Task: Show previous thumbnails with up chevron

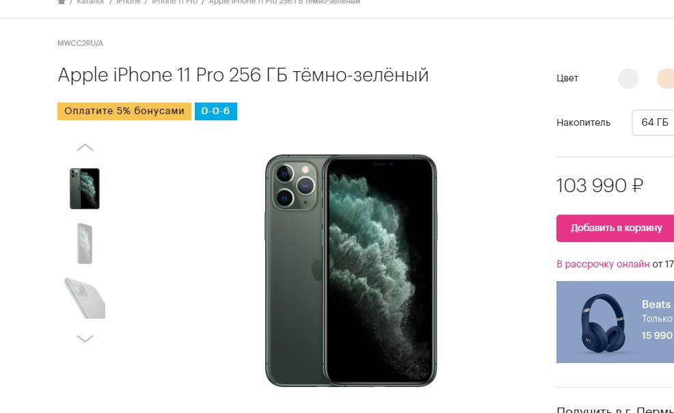Action: coord(85,148)
